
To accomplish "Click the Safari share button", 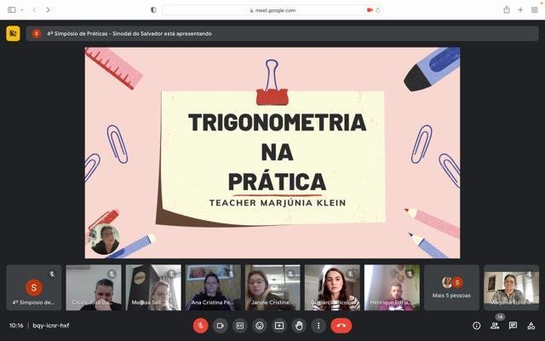I will pyautogui.click(x=507, y=9).
